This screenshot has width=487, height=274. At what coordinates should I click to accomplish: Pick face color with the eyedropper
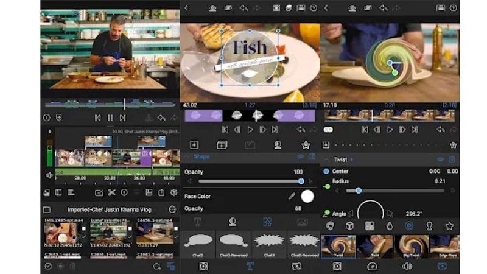tap(292, 196)
